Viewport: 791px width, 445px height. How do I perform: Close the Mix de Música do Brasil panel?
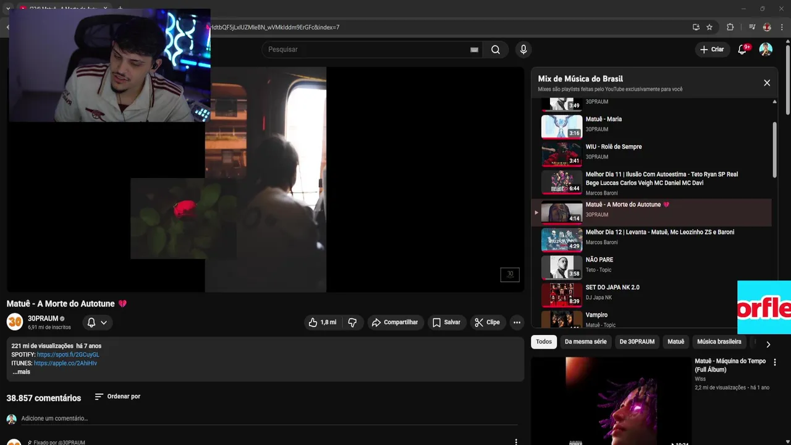767,83
